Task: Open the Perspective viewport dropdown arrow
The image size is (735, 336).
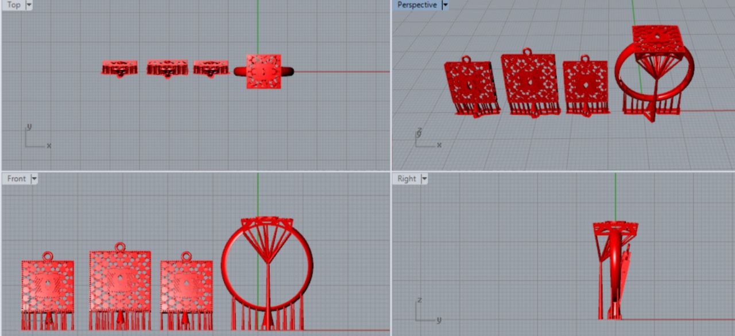Action: [445, 5]
